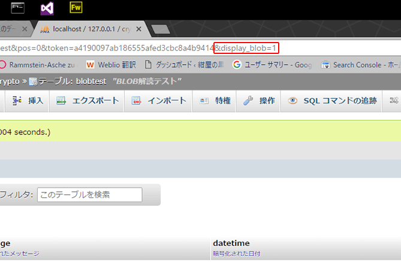This screenshot has width=401, height=262.
Task: Click the eye icon for SQL tracking
Action: click(293, 101)
